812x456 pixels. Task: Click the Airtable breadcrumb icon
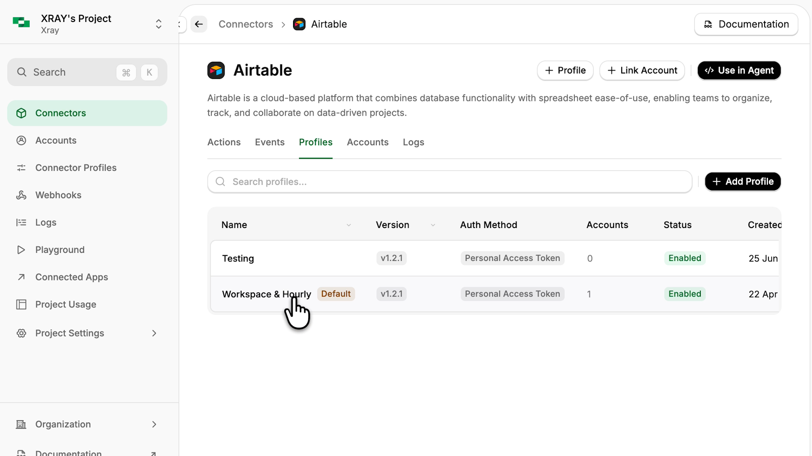click(x=299, y=24)
